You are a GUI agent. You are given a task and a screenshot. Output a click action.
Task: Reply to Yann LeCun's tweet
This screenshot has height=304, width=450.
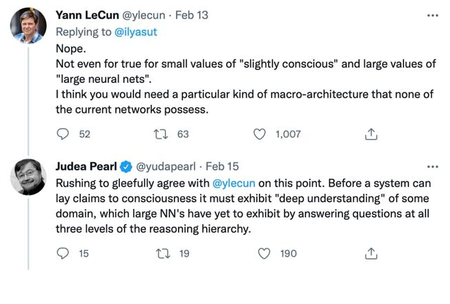(x=64, y=135)
